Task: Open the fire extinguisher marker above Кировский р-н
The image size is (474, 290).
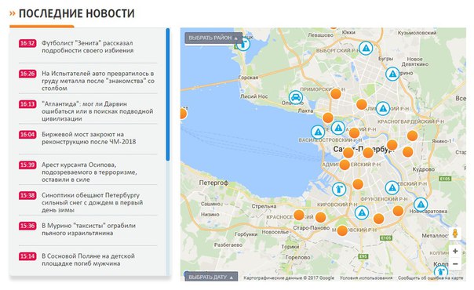Action: [x=339, y=189]
